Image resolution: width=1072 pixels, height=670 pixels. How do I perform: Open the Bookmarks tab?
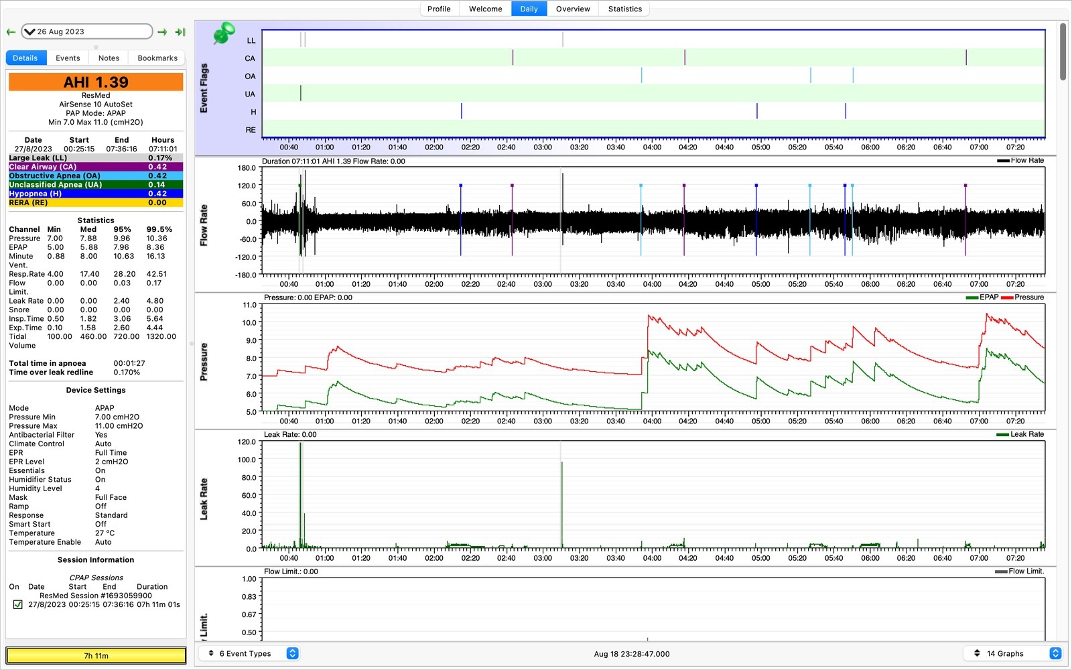[157, 58]
